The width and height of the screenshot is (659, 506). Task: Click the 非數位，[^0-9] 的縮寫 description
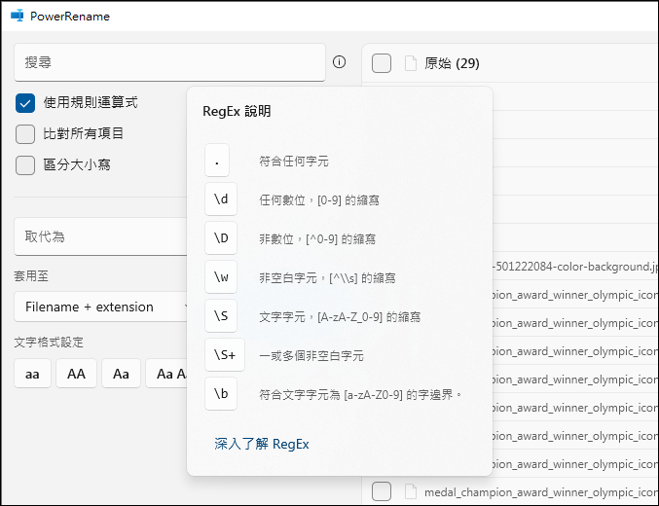point(317,239)
